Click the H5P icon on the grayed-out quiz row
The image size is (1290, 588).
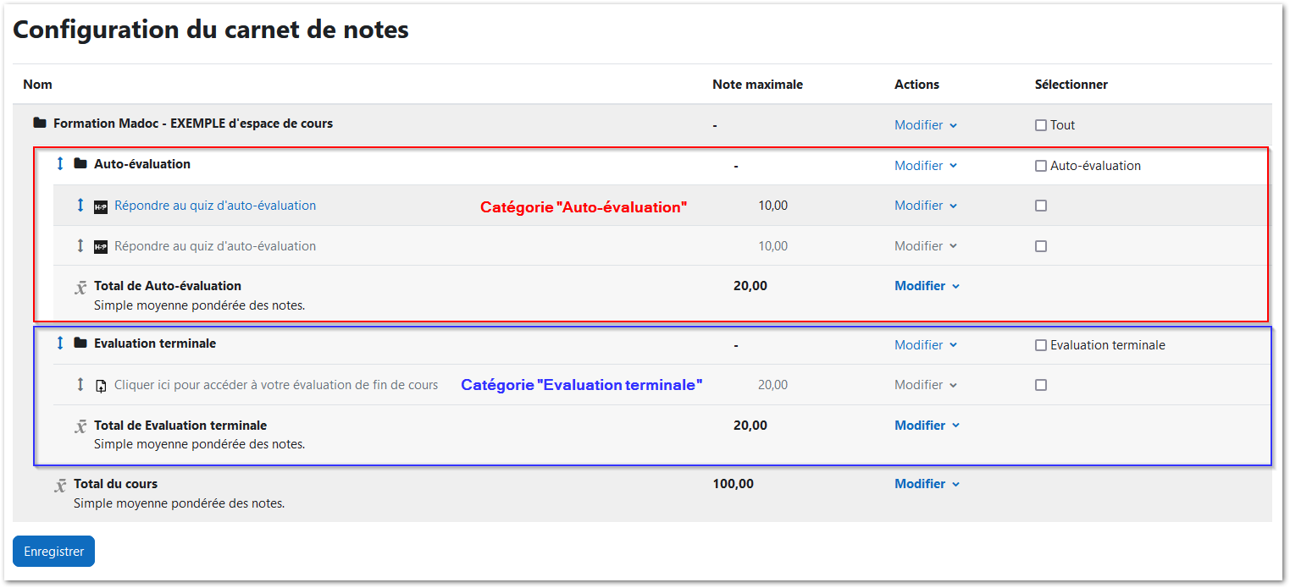(x=101, y=245)
